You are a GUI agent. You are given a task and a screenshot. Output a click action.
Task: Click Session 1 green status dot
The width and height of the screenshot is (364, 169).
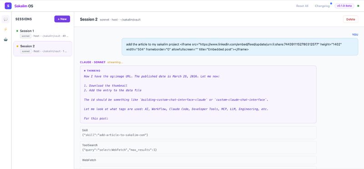[x=17, y=31]
